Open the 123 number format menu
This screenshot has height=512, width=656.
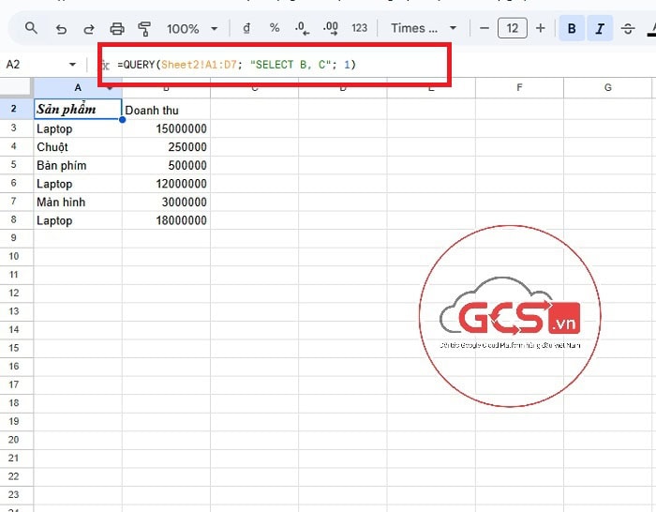[360, 28]
